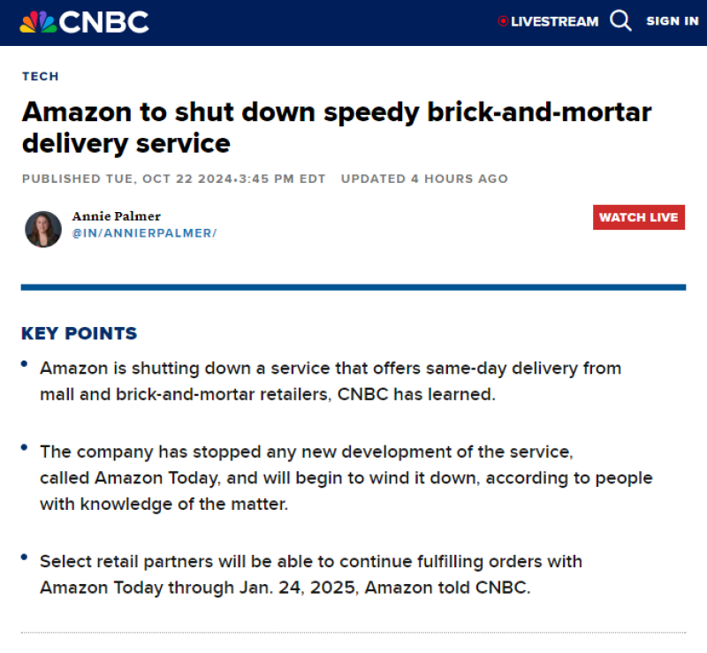Open the LIVESTREAM link in header
The height and width of the screenshot is (653, 707).
point(554,21)
